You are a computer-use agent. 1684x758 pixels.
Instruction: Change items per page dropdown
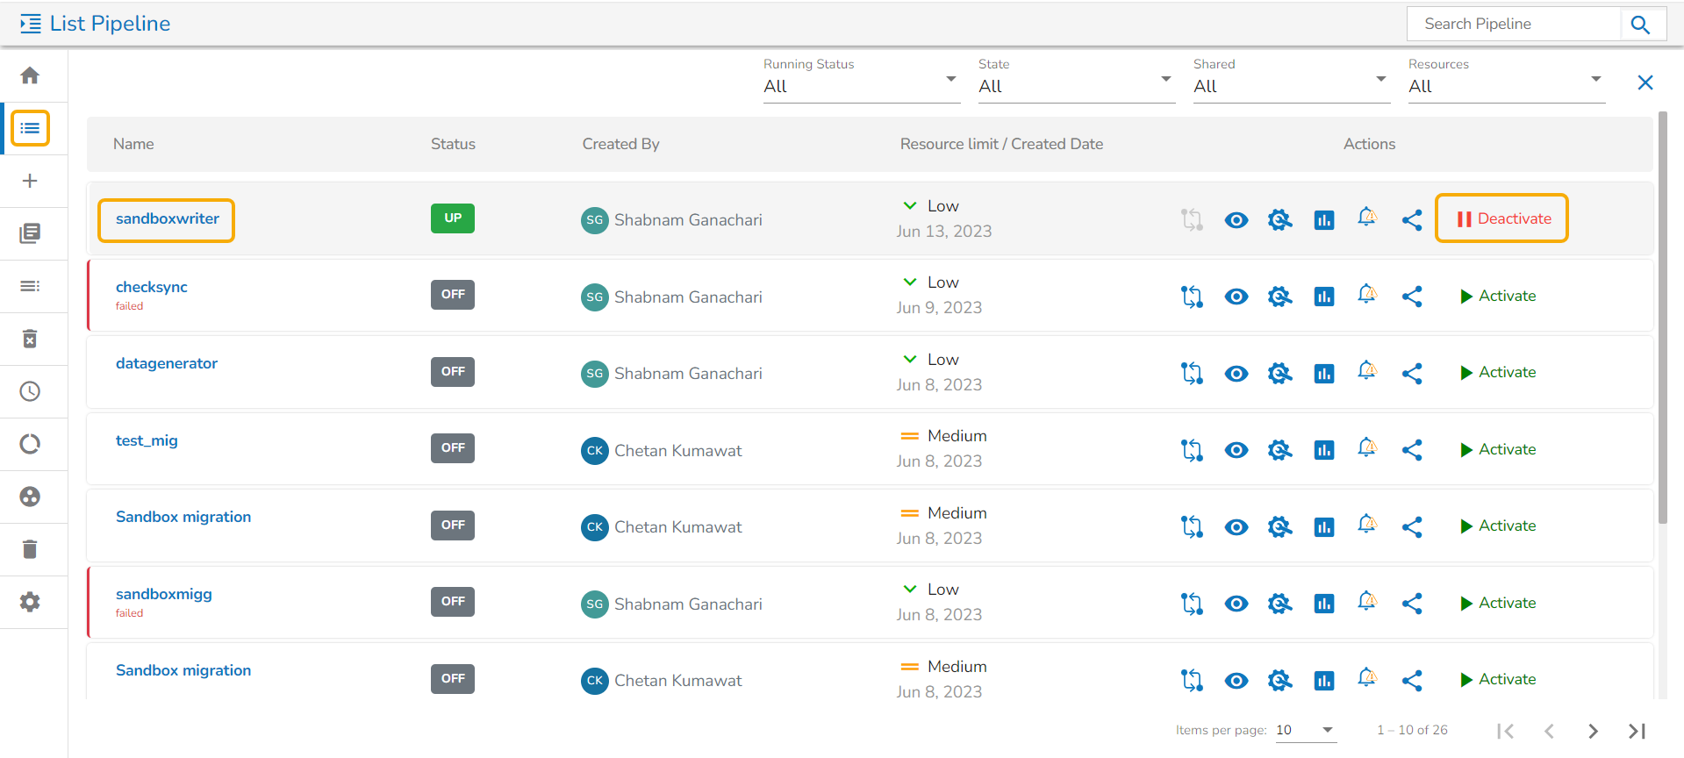[1305, 730]
